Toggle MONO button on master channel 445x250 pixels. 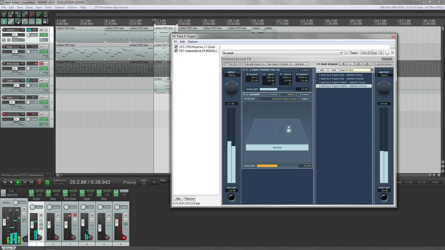click(x=6, y=202)
